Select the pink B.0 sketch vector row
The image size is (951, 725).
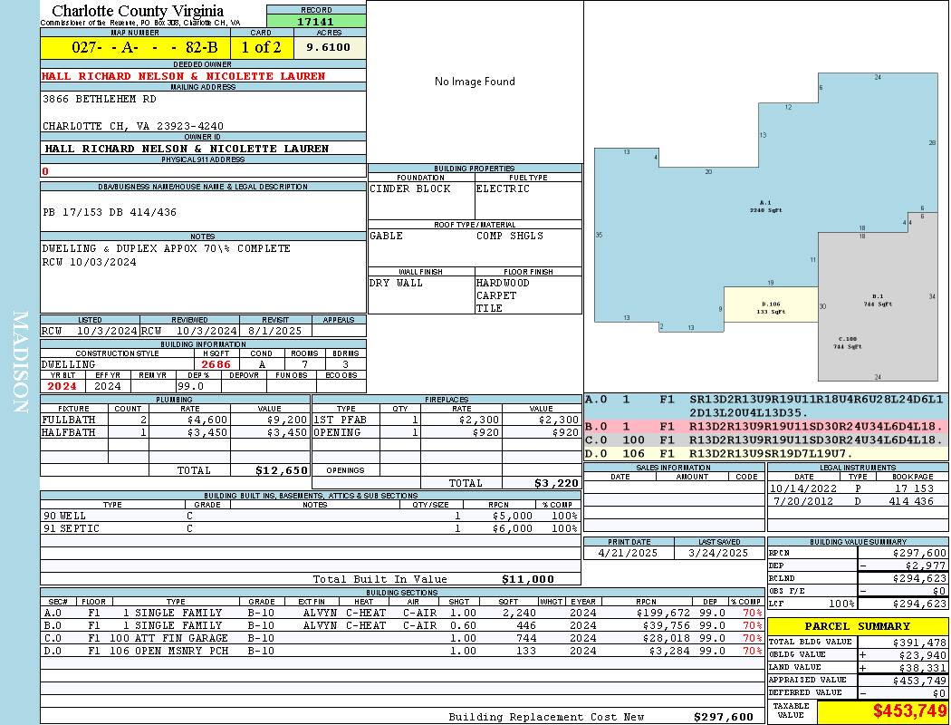766,427
